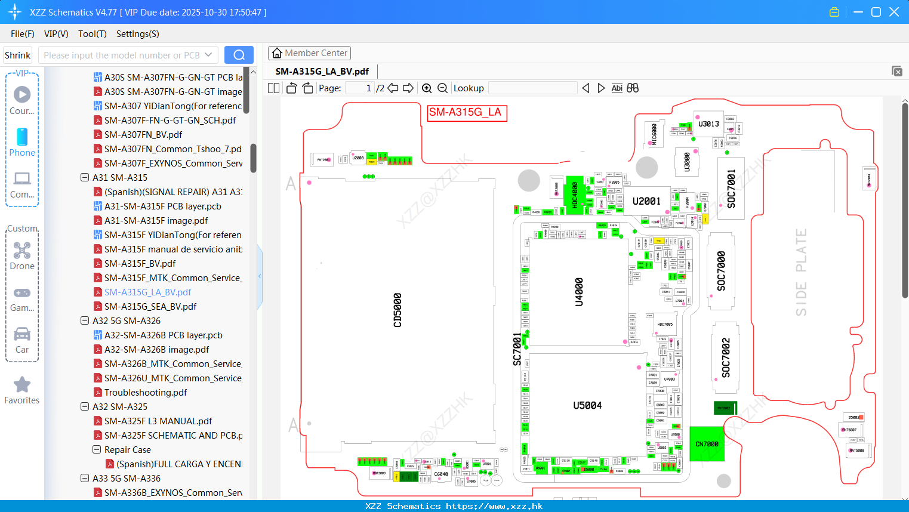This screenshot has width=909, height=512.
Task: Open the Member Center button
Action: 309,53
